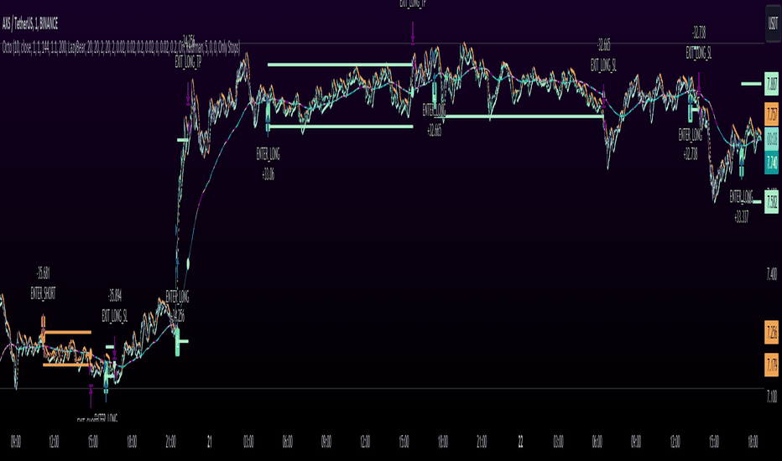Click the teal 7.740 current price tag

coord(772,163)
